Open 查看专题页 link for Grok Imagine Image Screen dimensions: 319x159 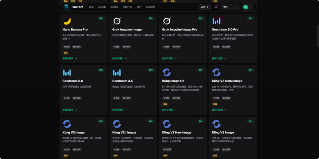[x=120, y=58]
